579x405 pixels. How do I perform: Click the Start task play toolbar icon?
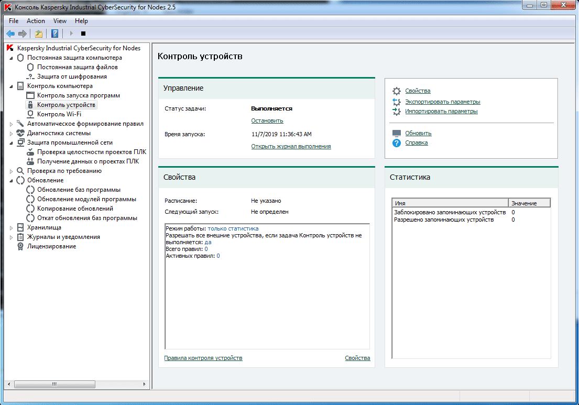pyautogui.click(x=71, y=34)
